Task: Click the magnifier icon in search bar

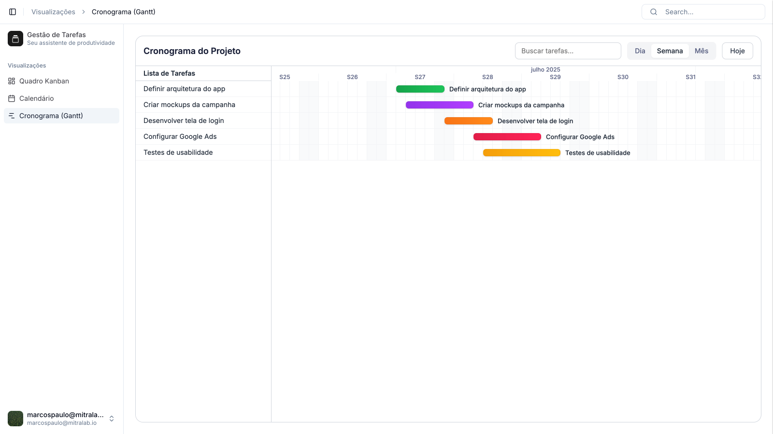Action: (x=654, y=12)
